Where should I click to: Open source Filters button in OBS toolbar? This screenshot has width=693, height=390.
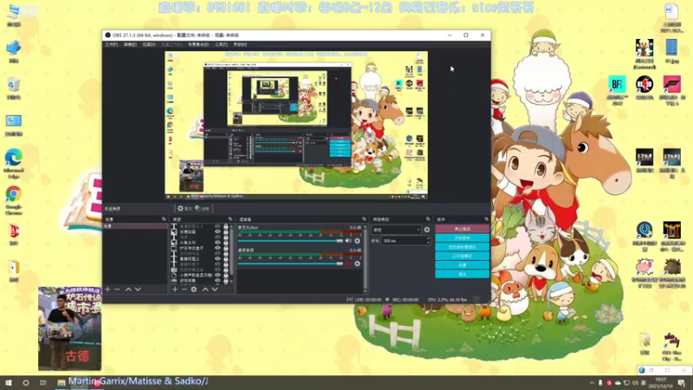pos(203,208)
